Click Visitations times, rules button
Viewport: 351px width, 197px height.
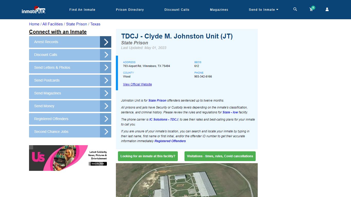[220, 156]
